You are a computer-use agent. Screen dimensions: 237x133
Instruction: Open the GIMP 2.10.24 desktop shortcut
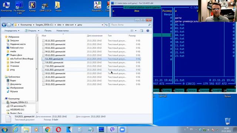pyautogui.click(x=45, y=7)
